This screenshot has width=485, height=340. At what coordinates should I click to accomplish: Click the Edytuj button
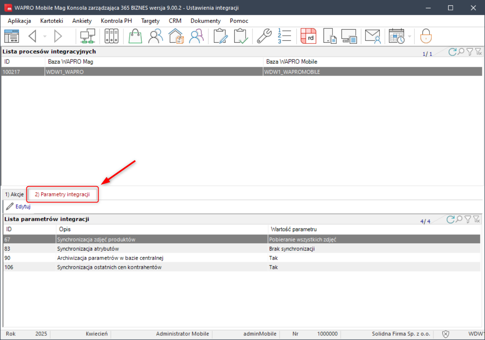(19, 206)
